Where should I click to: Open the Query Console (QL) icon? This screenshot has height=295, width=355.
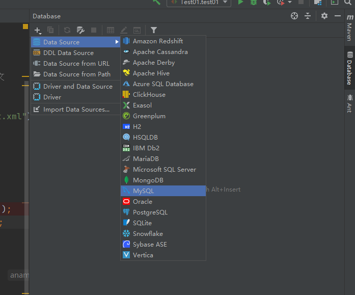[137, 30]
